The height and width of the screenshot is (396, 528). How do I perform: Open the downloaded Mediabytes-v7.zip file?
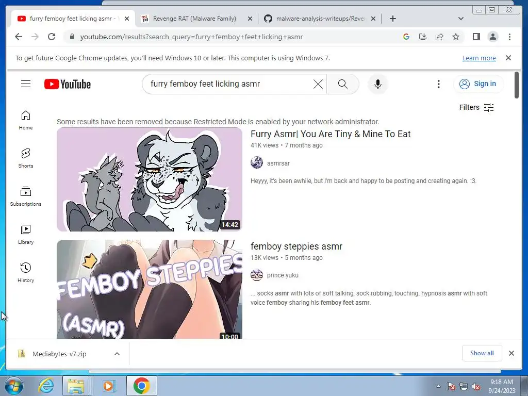[59, 354]
